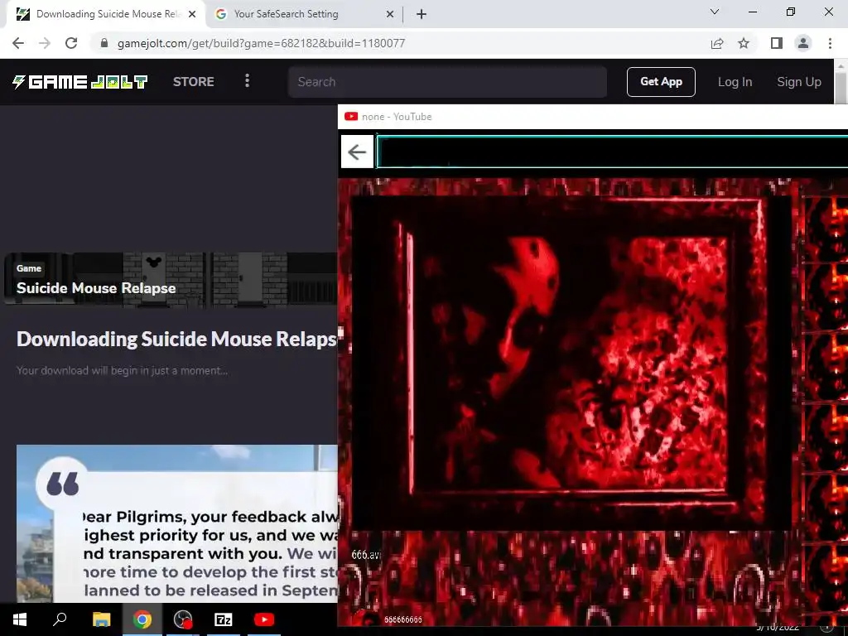
Task: Click the YouTube app taskbar icon
Action: click(x=264, y=619)
